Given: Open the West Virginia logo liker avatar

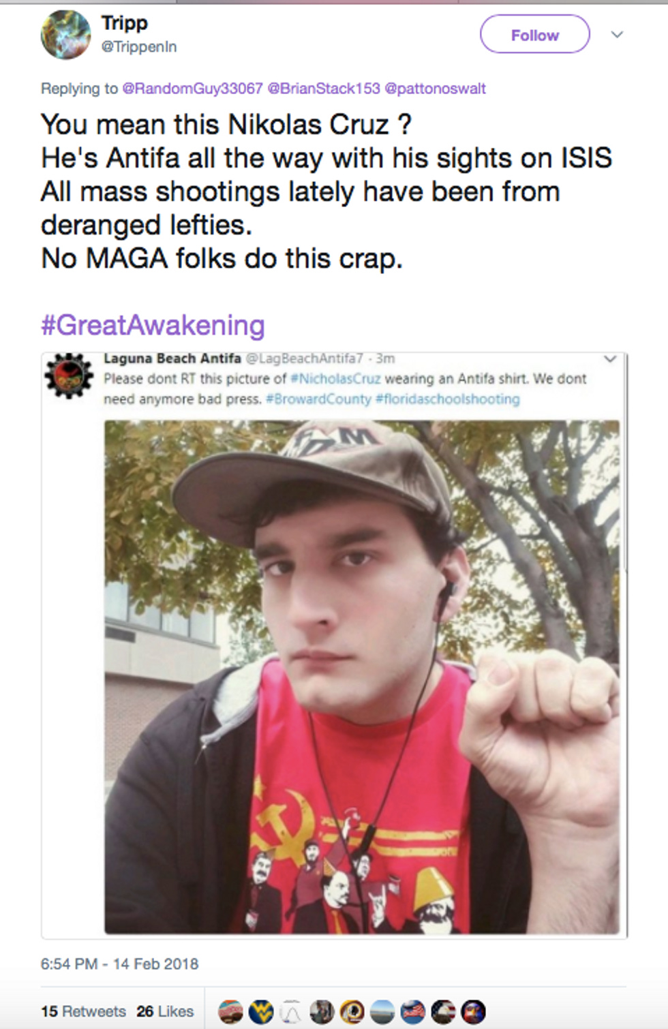Looking at the screenshot, I should [x=261, y=1012].
